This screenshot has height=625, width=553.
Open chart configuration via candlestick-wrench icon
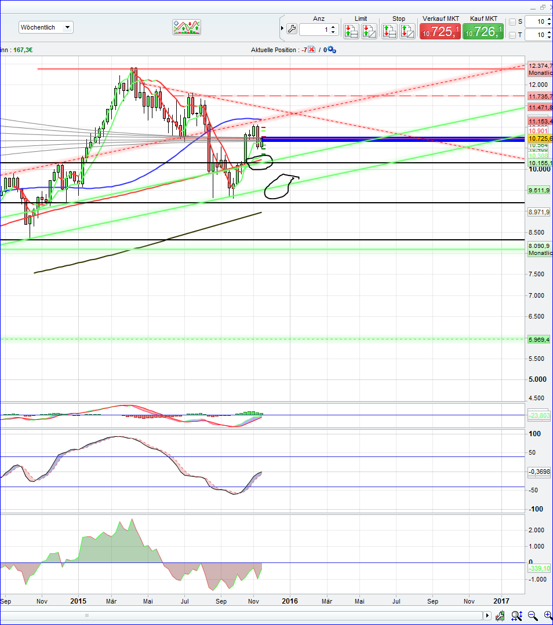[x=500, y=616]
